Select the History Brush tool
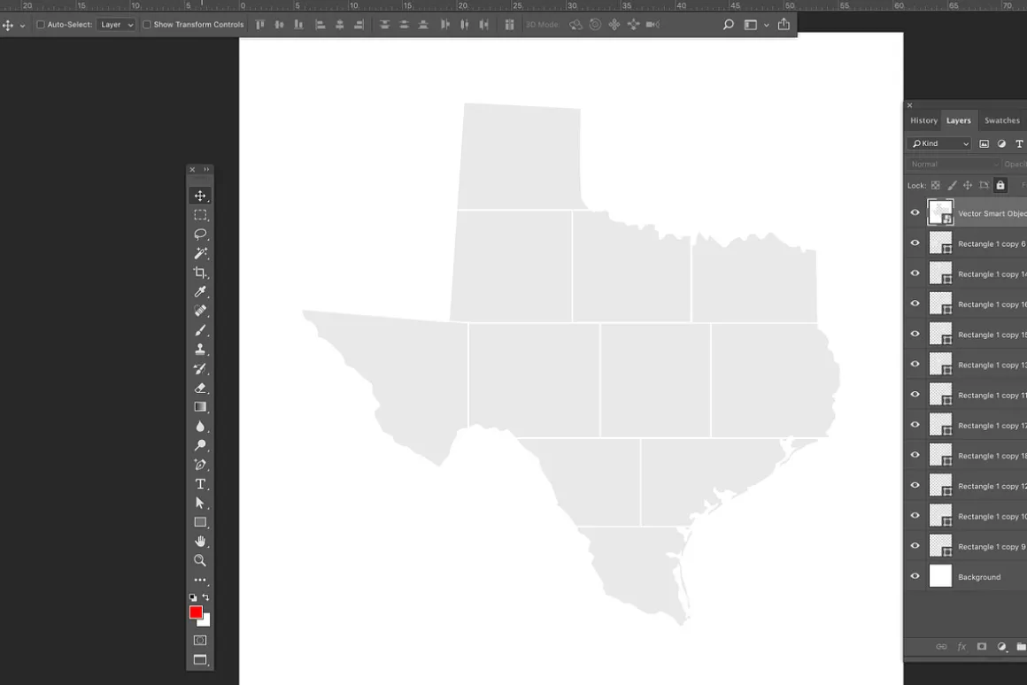The height and width of the screenshot is (685, 1027). click(200, 369)
